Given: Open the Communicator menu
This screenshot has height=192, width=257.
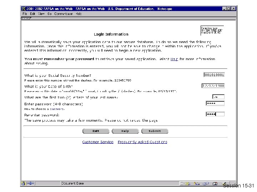Looking at the screenshot, I should (64, 14).
